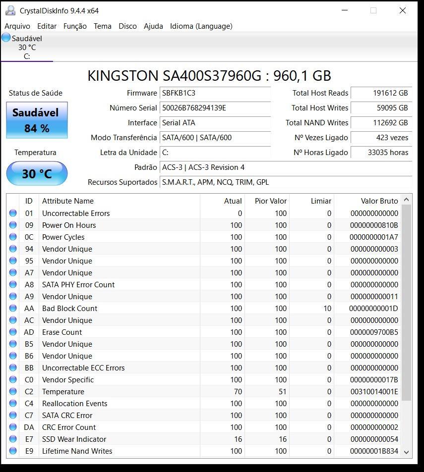Click the Firmware field SBFKB1C3

215,93
